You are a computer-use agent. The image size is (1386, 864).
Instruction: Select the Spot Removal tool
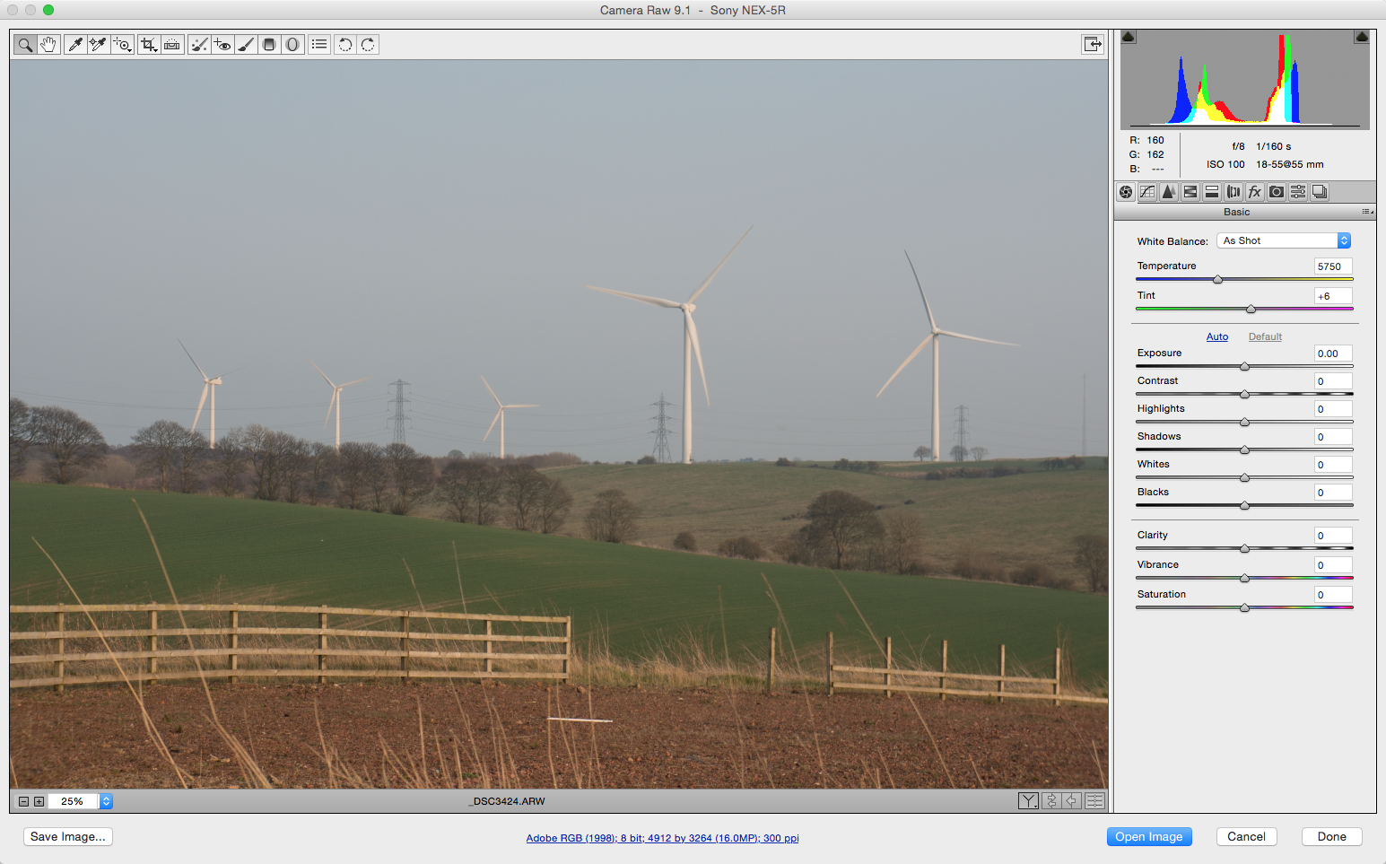pos(199,44)
